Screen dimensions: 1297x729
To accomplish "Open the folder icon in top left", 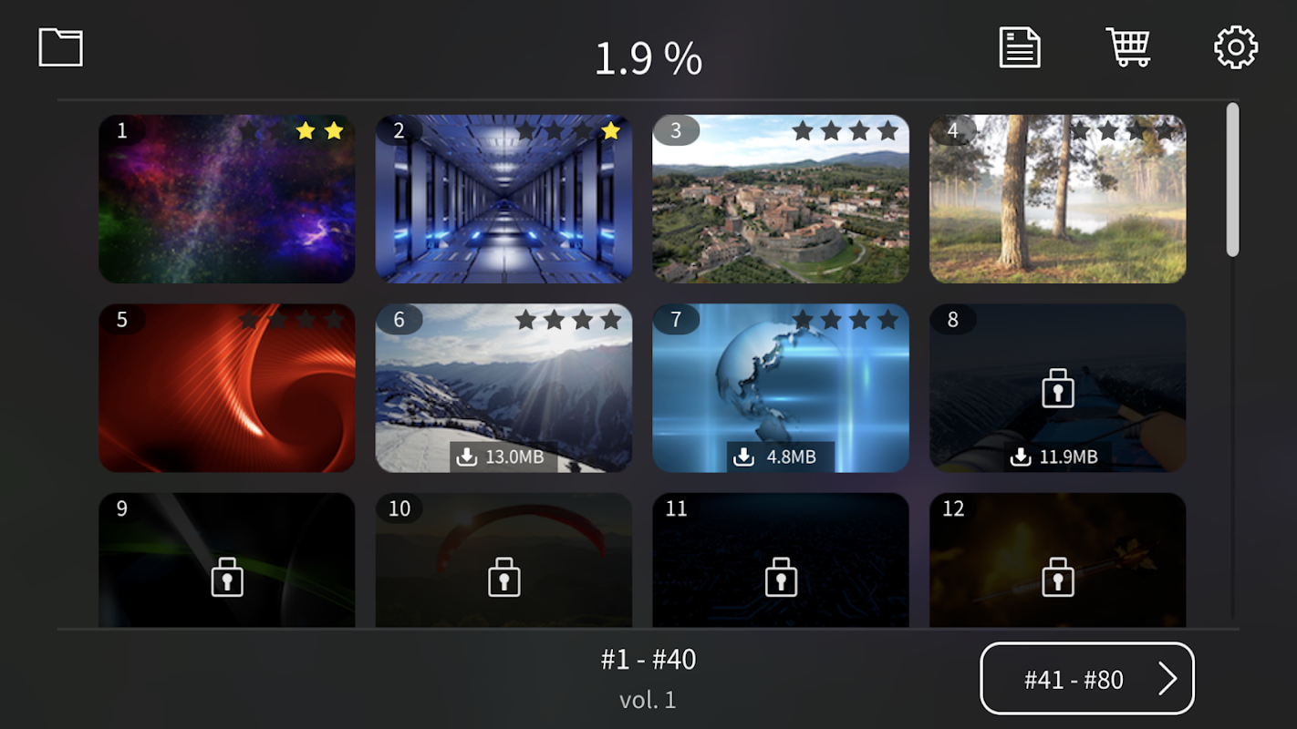I will [x=60, y=46].
